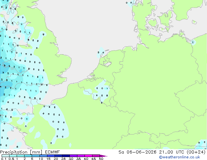The image size is (207, 160).
Task: Click the '4' precipitation value on the map
Action: pyautogui.click(x=1, y=87)
